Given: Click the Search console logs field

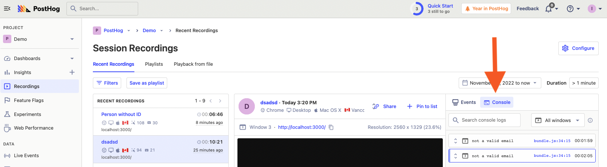Looking at the screenshot, I should click(484, 120).
